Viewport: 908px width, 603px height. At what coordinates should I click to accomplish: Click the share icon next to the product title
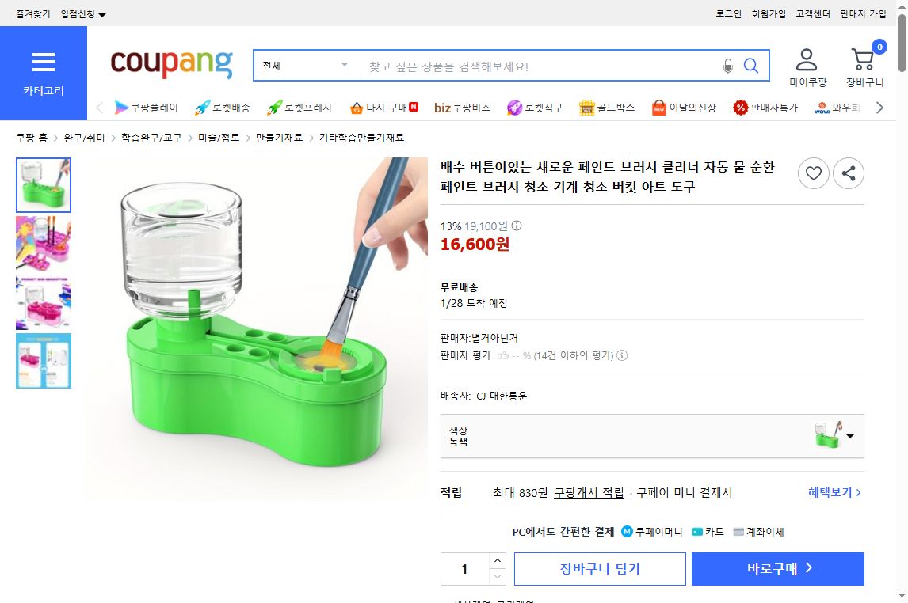(849, 173)
